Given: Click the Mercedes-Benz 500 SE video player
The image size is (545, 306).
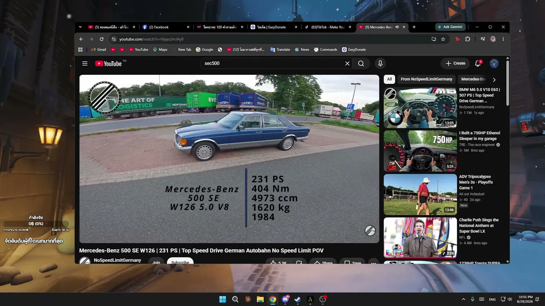Looking at the screenshot, I should pos(229,159).
